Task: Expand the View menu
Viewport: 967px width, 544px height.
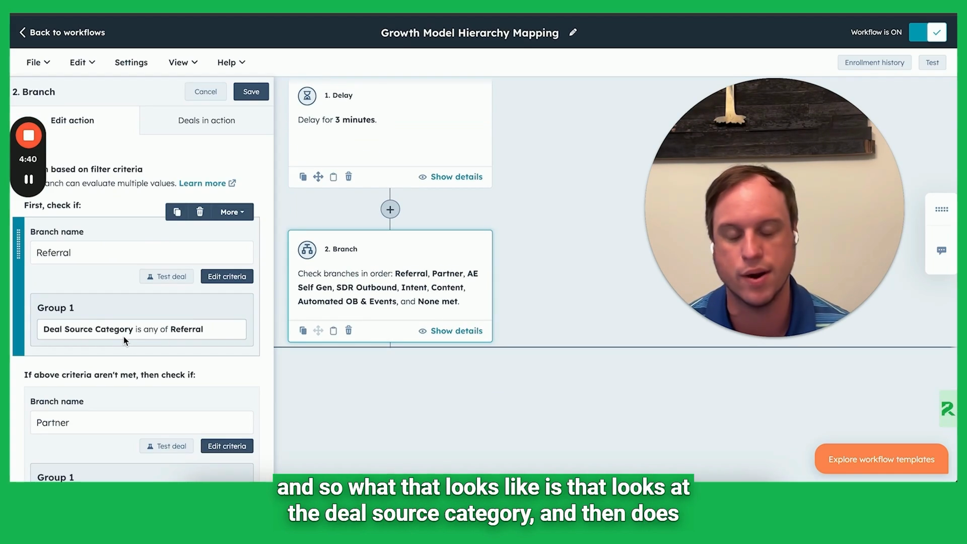Action: (183, 62)
